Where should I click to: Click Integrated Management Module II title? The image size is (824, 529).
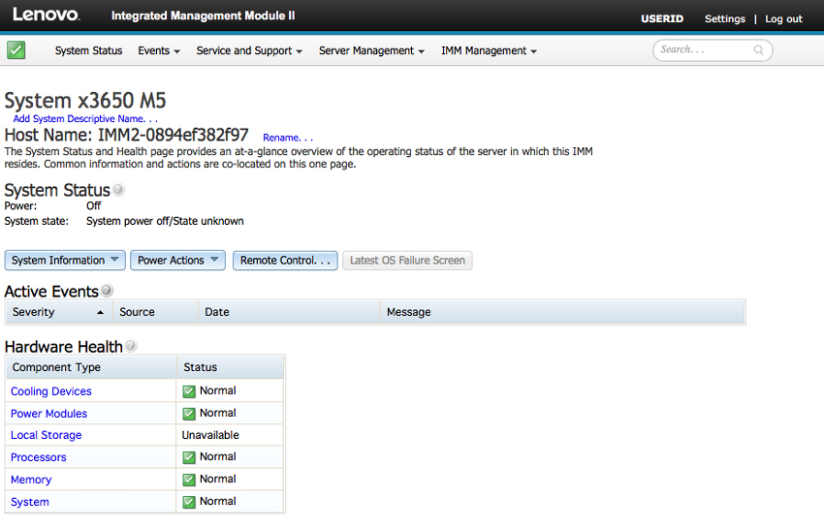point(203,16)
